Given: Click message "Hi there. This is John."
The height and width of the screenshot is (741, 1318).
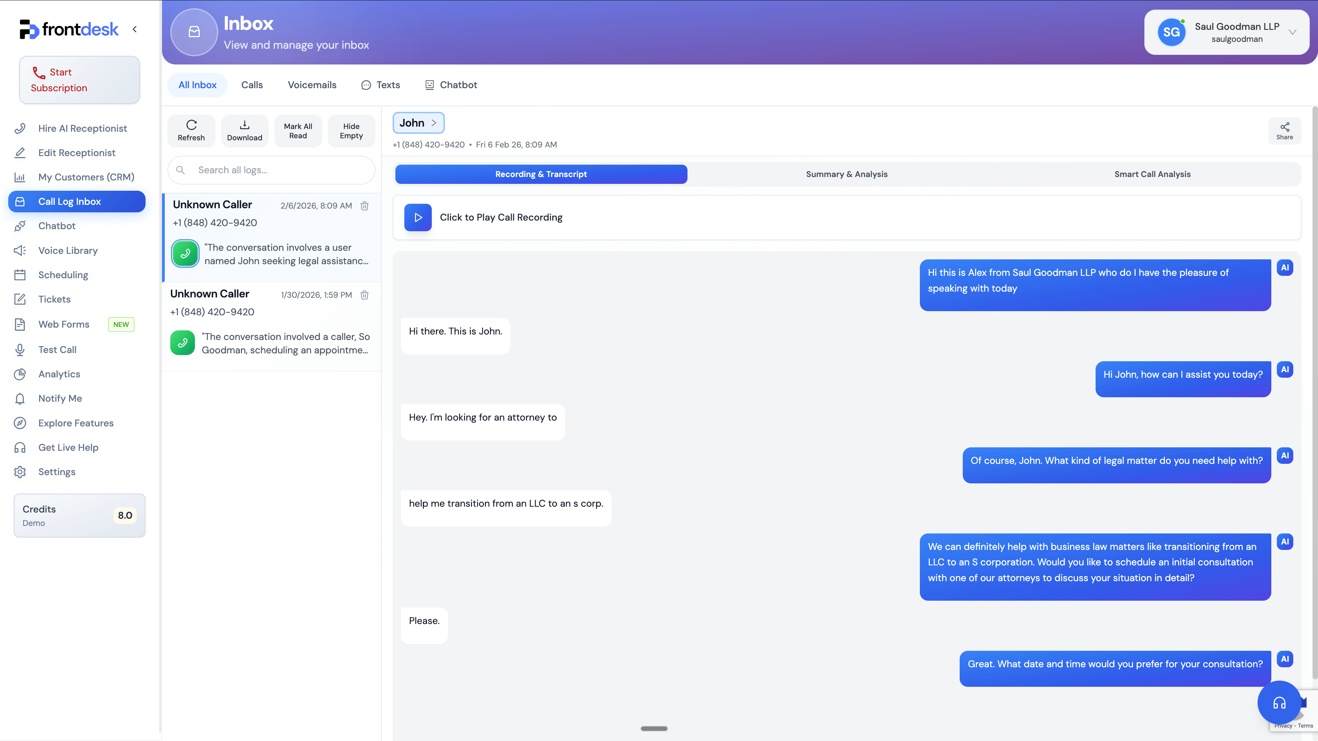Looking at the screenshot, I should pyautogui.click(x=455, y=336).
